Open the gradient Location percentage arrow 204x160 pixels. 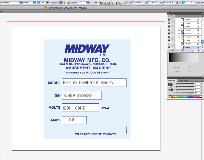click(188, 72)
